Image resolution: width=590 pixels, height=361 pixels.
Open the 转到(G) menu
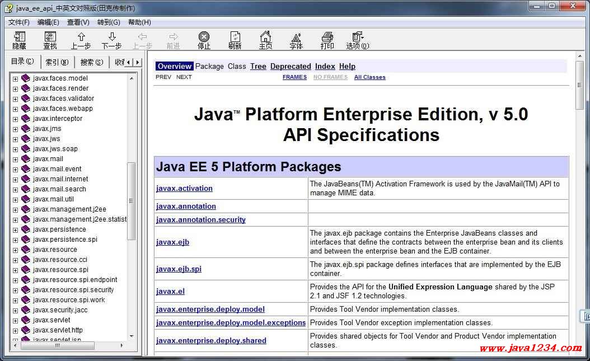109,22
